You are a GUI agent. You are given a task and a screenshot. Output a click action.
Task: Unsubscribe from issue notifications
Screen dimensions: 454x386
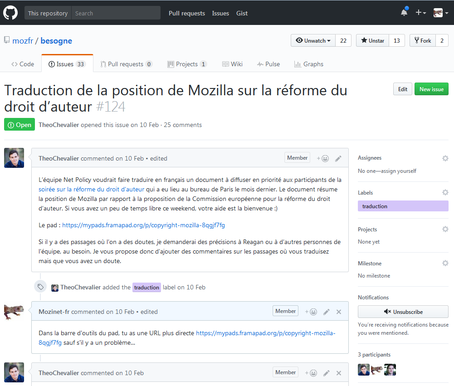tap(403, 312)
